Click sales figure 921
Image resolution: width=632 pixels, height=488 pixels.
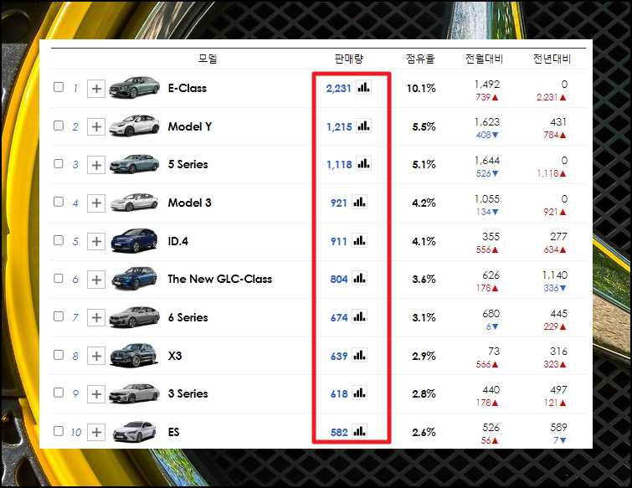click(x=338, y=203)
